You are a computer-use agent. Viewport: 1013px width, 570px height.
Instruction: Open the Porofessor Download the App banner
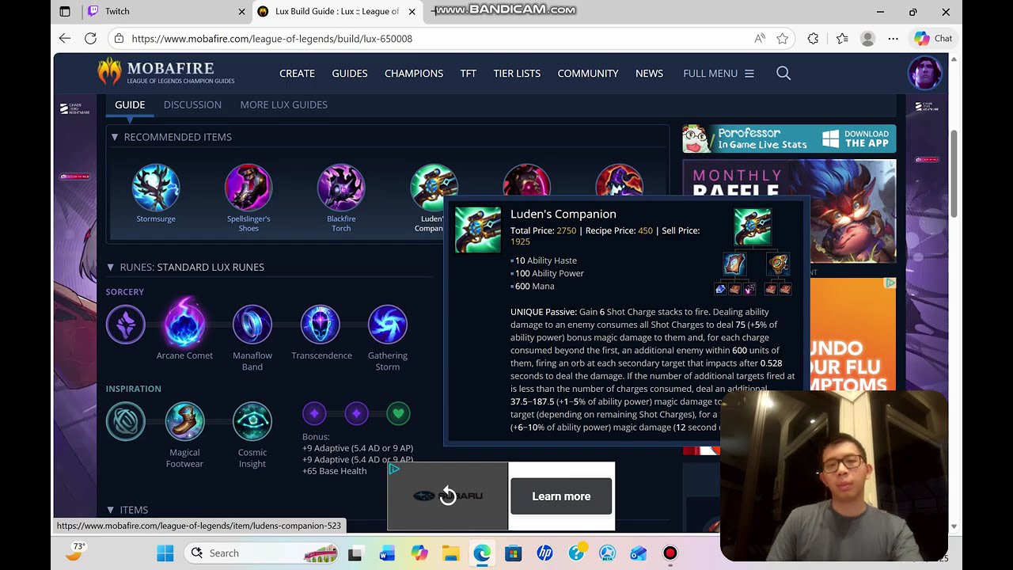(x=789, y=139)
